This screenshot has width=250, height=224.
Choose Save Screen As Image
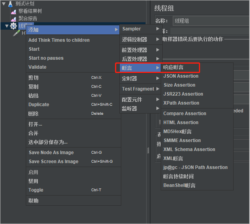coord(73,162)
